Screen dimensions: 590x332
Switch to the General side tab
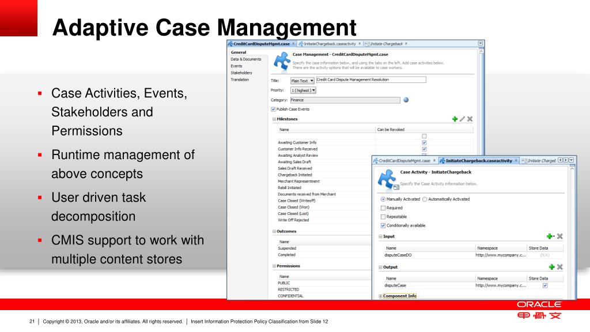(239, 52)
